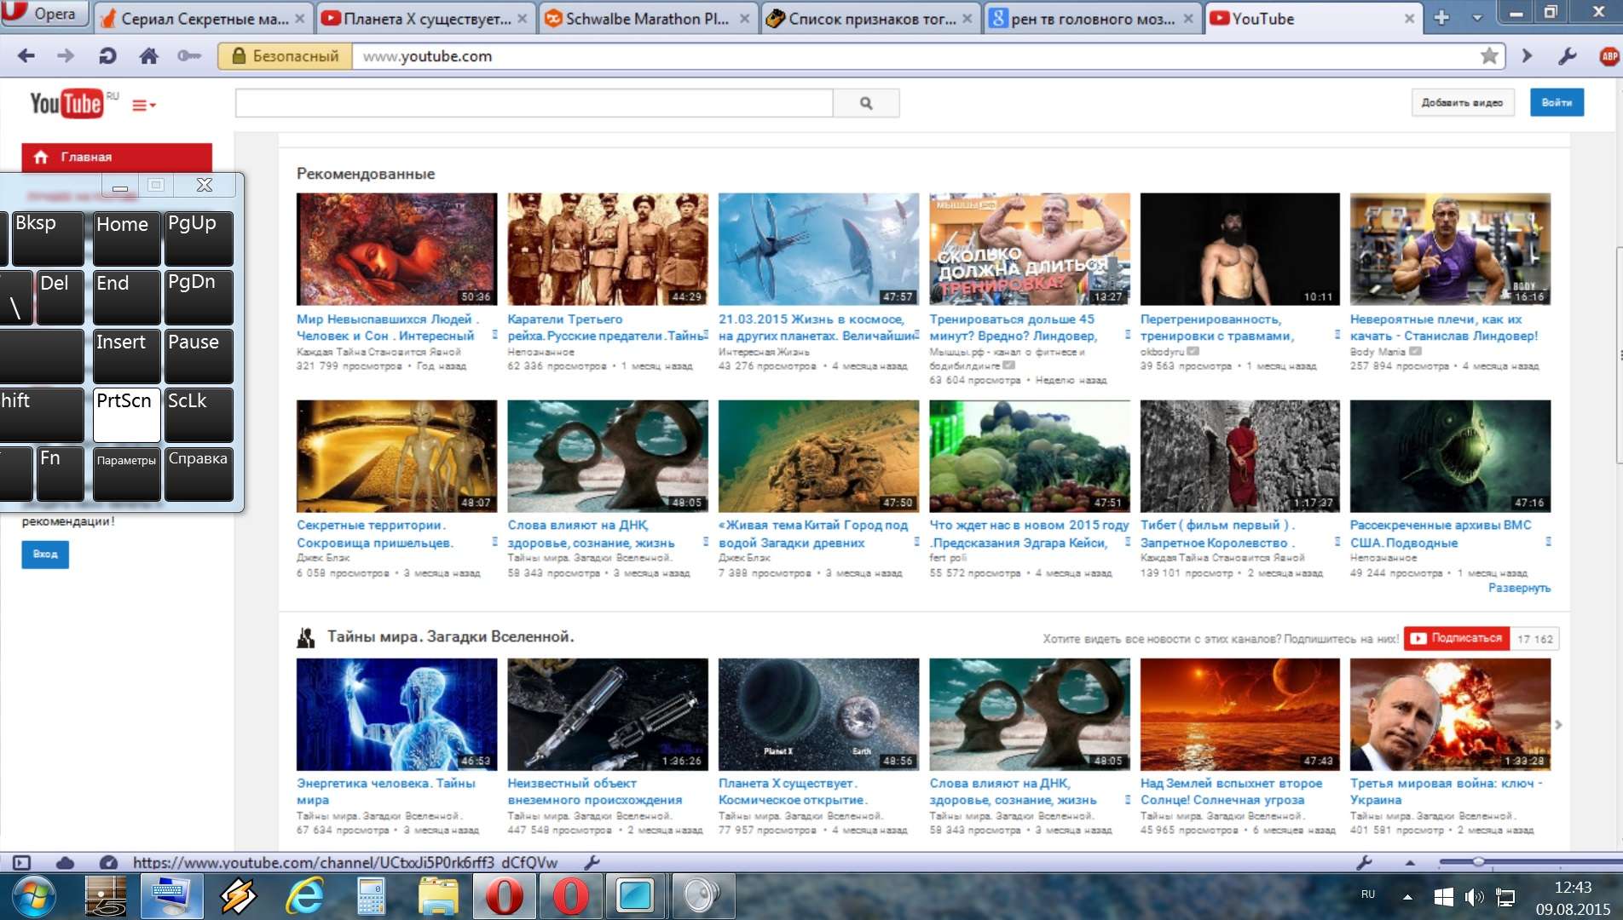Viewport: 1623px width, 920px height.
Task: Bookmark the page using the star icon
Action: coord(1488,56)
